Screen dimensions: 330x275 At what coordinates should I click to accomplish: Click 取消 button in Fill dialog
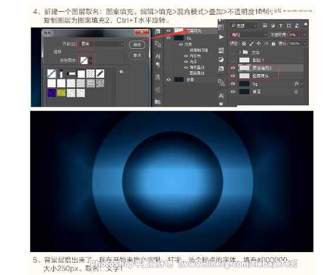[137, 55]
